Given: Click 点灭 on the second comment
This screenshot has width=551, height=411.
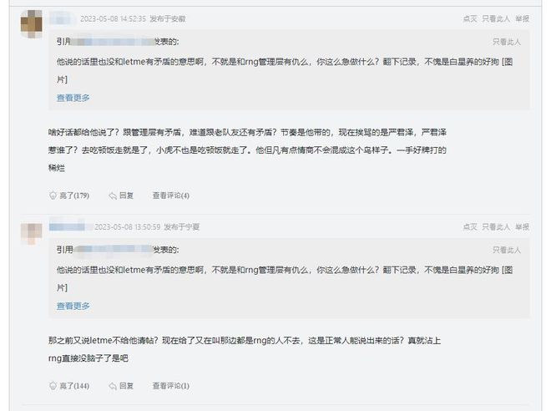Looking at the screenshot, I should point(470,226).
